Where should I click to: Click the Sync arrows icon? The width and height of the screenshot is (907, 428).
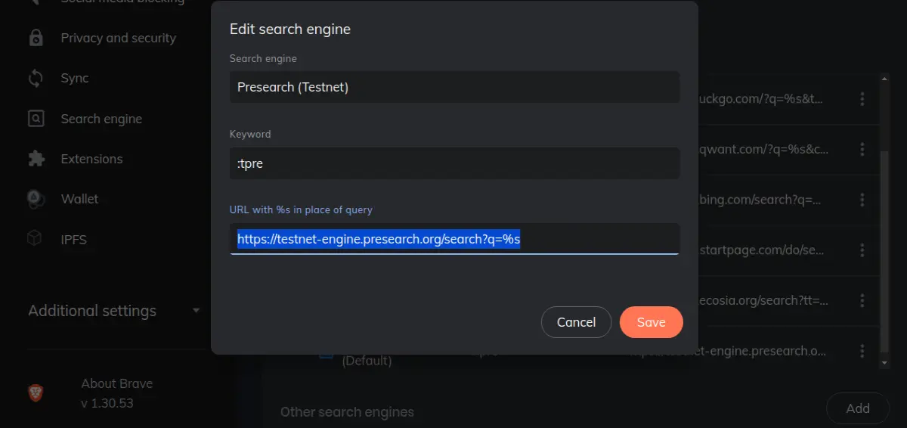coord(36,79)
